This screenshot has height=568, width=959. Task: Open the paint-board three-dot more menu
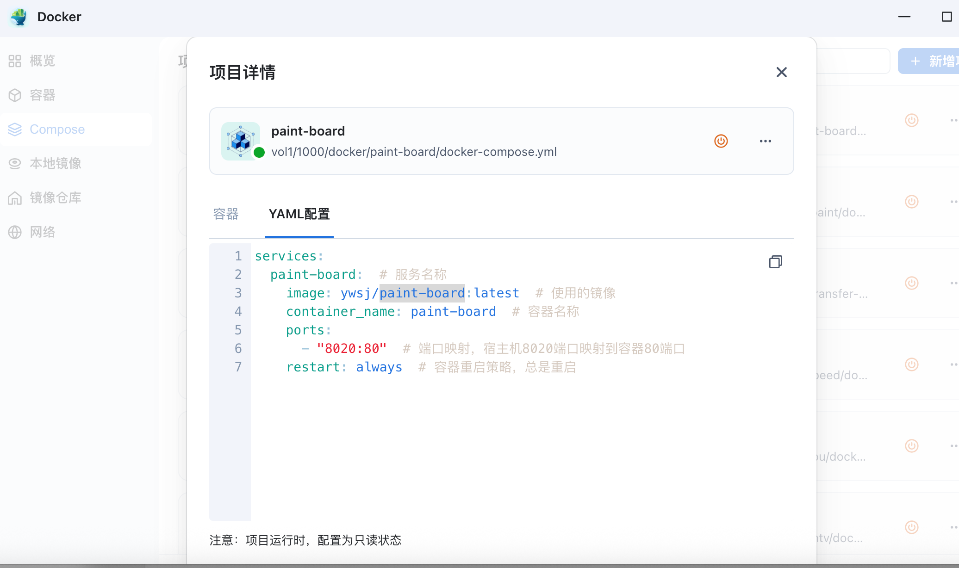point(765,141)
